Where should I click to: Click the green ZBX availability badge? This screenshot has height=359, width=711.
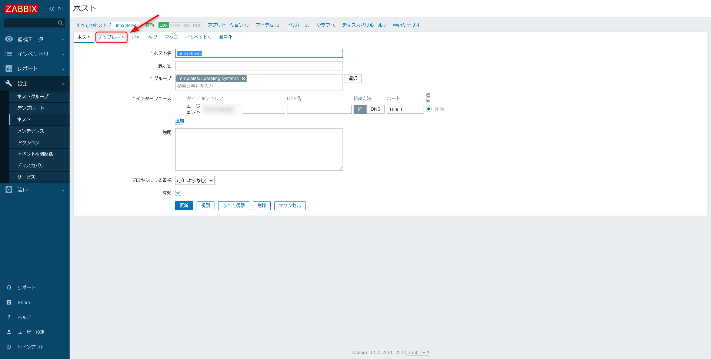pos(164,25)
